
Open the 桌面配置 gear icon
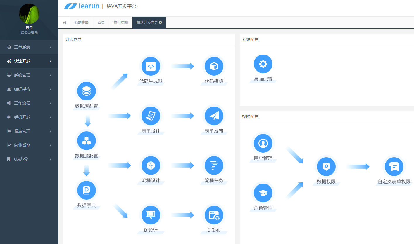pyautogui.click(x=263, y=64)
